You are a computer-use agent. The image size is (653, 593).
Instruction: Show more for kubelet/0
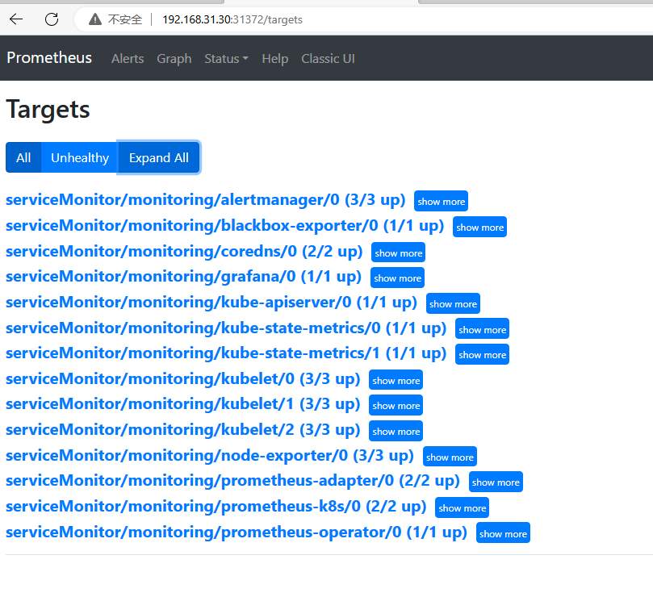(396, 380)
